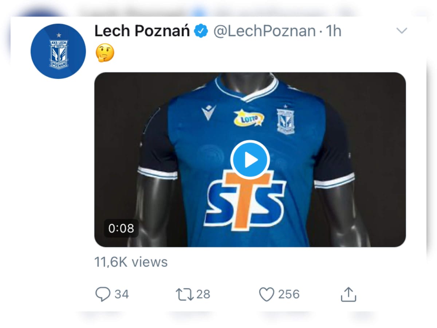Expand the caret at the tweet's top right
The image size is (437, 328).
tap(402, 31)
